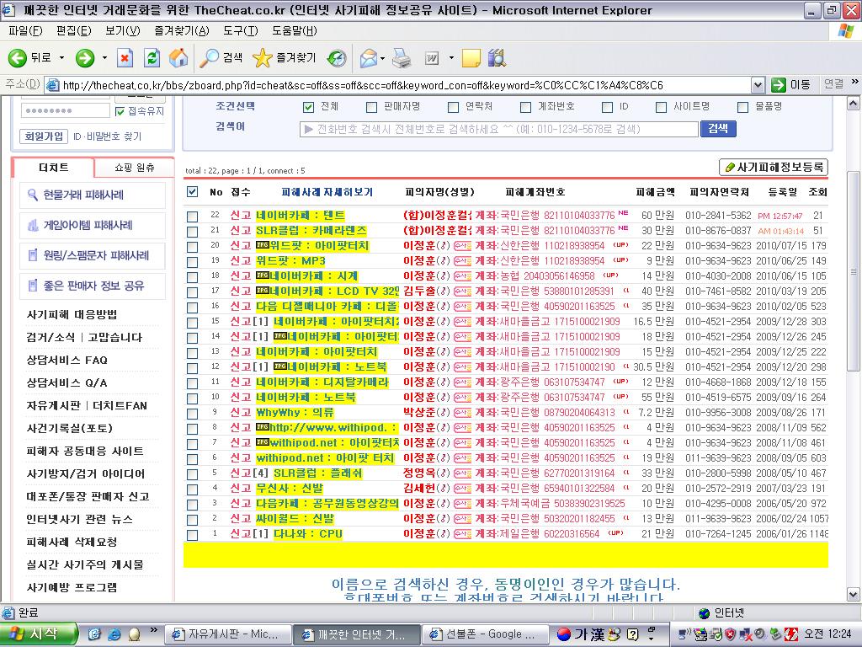Open the Mail toolbar icon

point(368,58)
